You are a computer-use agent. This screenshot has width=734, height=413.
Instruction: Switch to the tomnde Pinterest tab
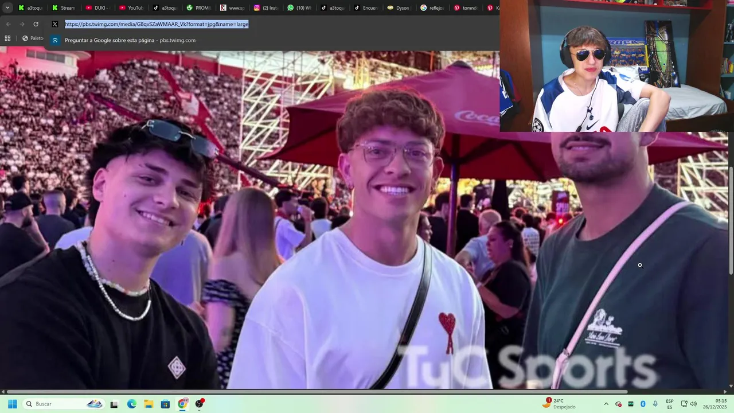click(x=466, y=8)
